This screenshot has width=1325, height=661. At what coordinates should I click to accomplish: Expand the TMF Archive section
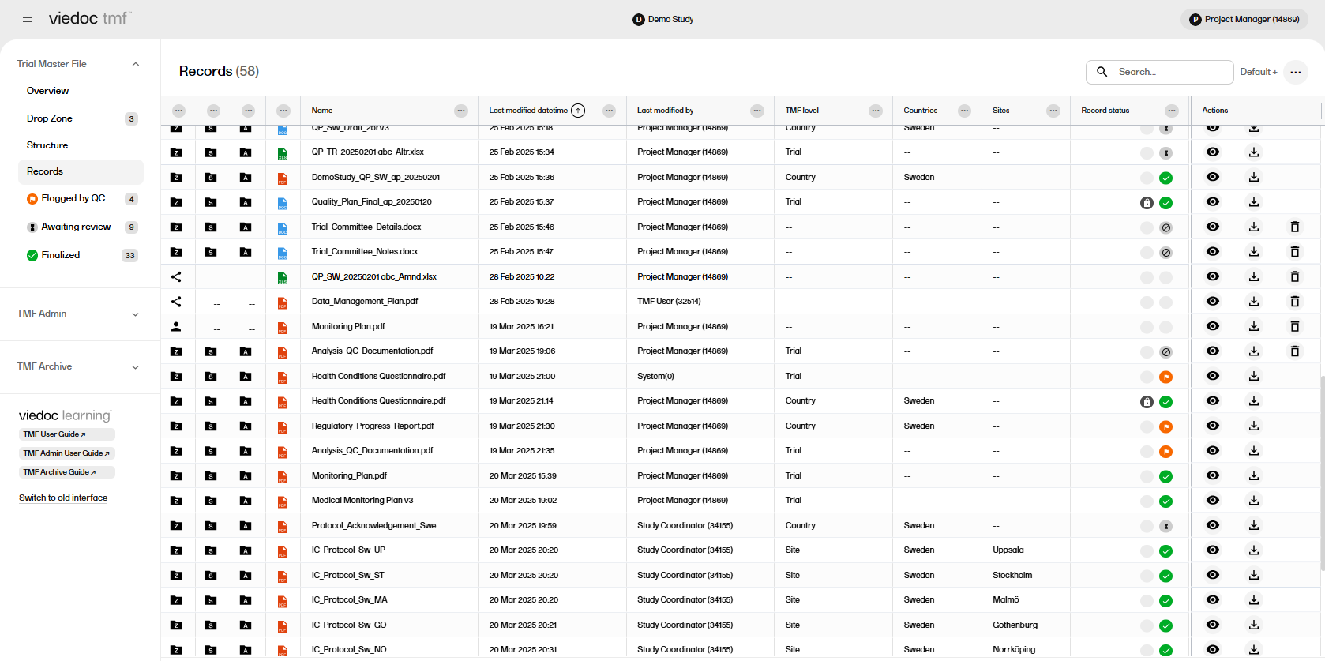point(135,367)
